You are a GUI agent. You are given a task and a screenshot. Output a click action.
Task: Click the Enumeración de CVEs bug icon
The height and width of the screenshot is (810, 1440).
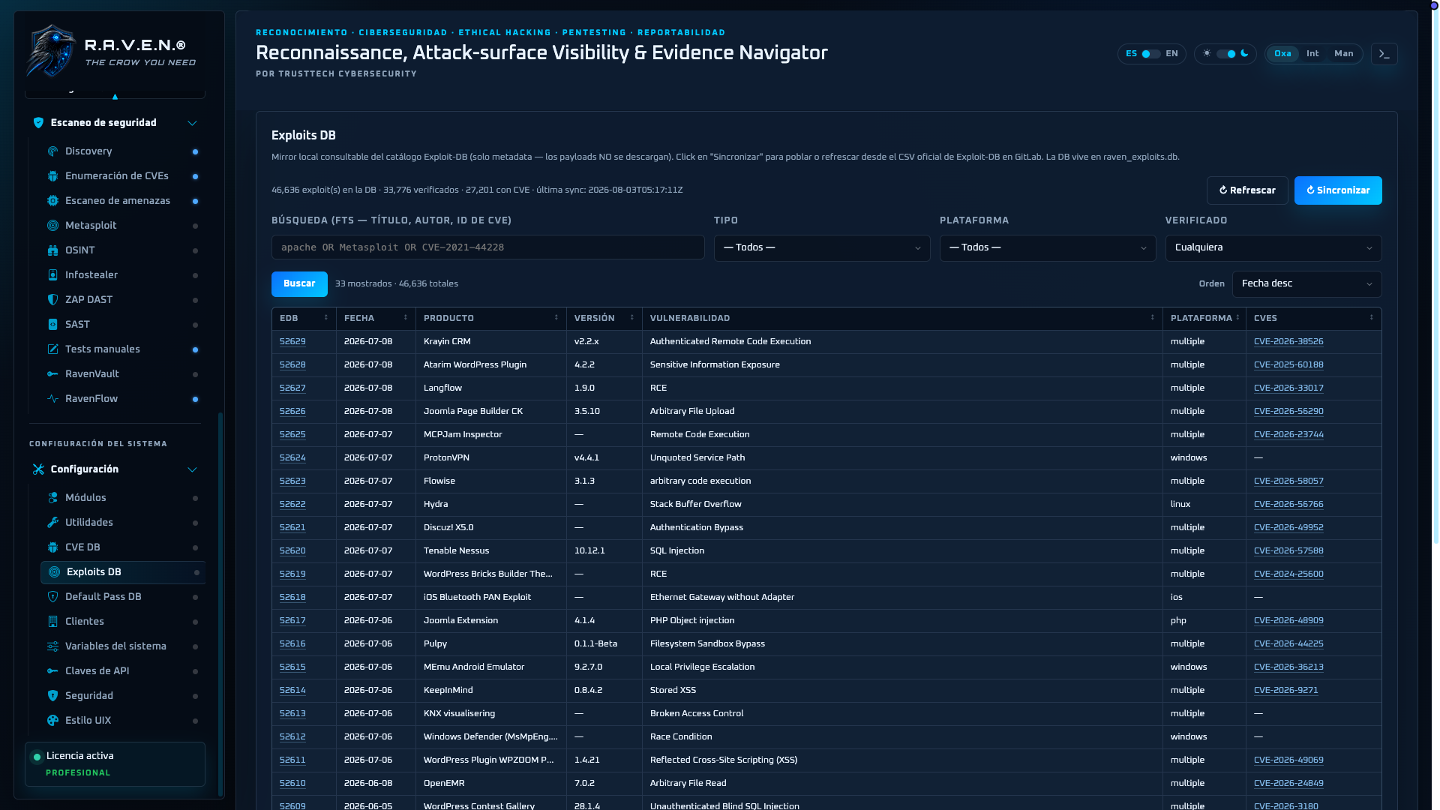click(x=52, y=176)
